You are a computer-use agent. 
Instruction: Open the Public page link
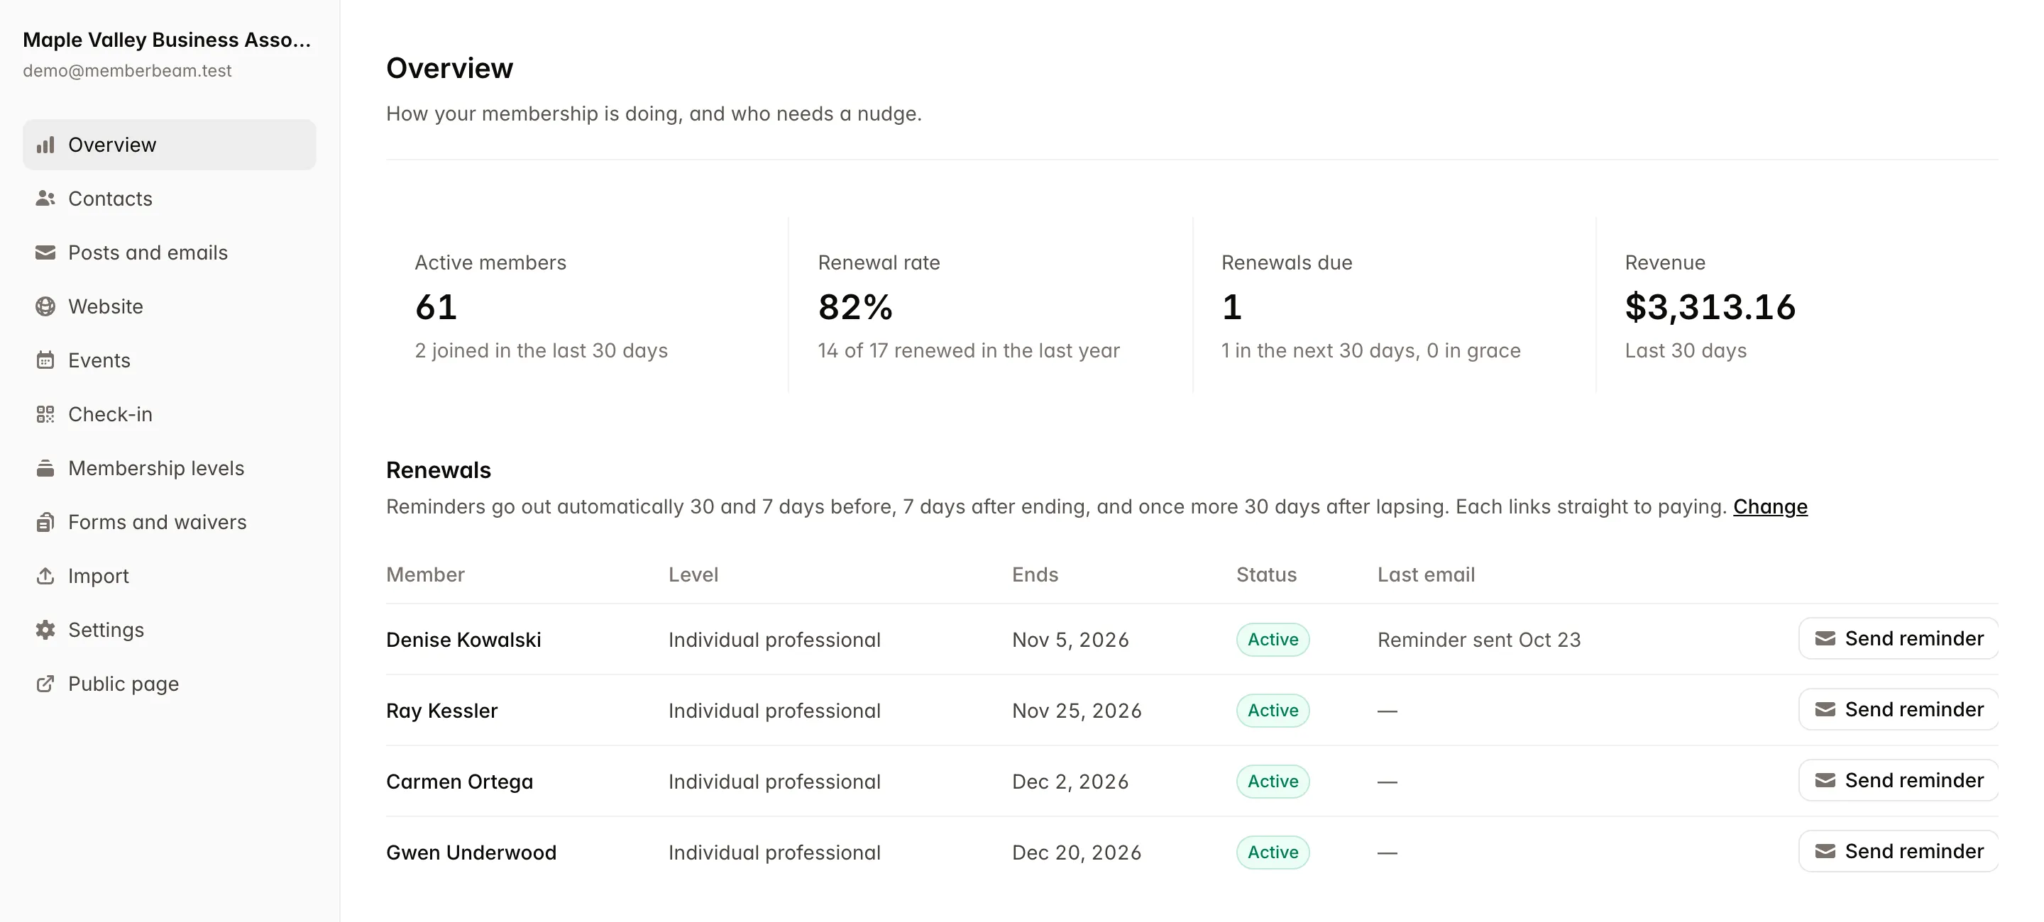point(169,684)
